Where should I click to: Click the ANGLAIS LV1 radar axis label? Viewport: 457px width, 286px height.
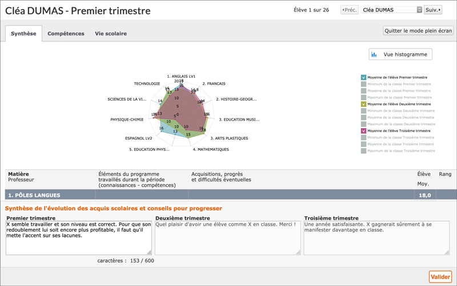181,76
